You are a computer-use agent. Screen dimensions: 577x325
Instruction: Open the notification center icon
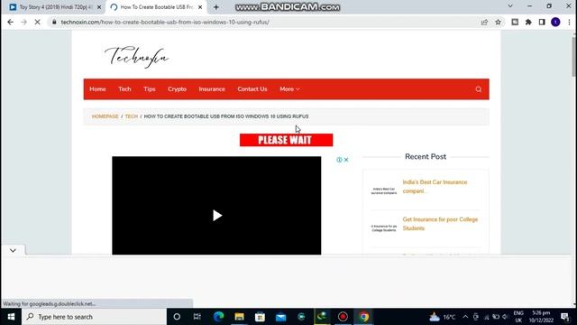[x=565, y=317]
